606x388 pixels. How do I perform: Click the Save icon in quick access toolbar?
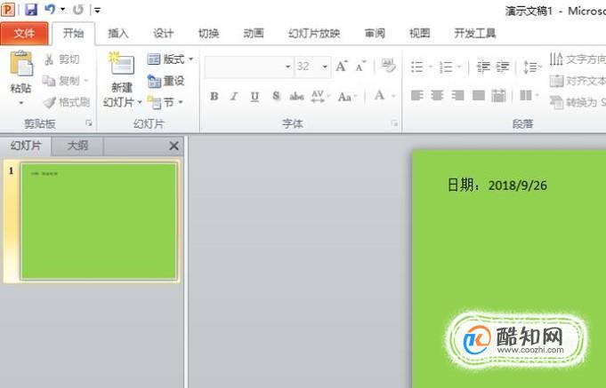(31, 9)
